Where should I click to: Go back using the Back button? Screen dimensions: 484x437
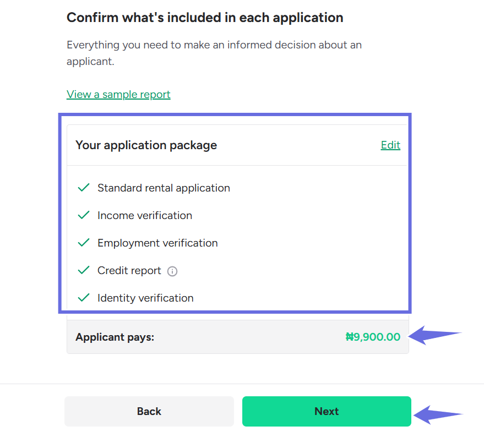coord(149,411)
